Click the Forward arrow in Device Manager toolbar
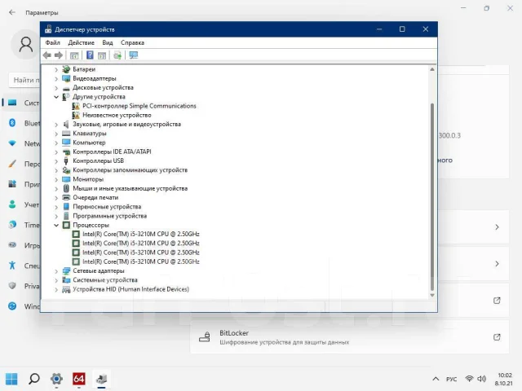Screen dimensions: 522x391 [59, 55]
